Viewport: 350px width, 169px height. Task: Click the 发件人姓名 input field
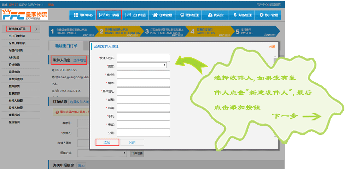143,58
